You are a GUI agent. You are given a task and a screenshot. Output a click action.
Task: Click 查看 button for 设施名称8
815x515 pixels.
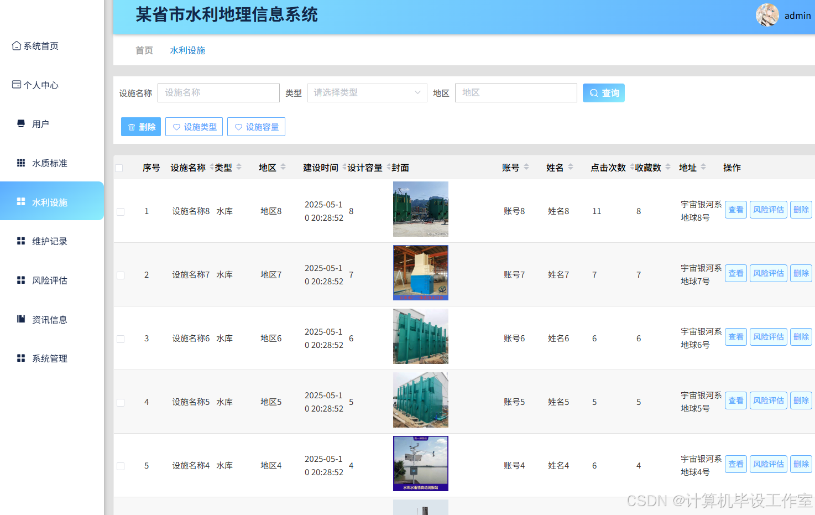click(736, 210)
